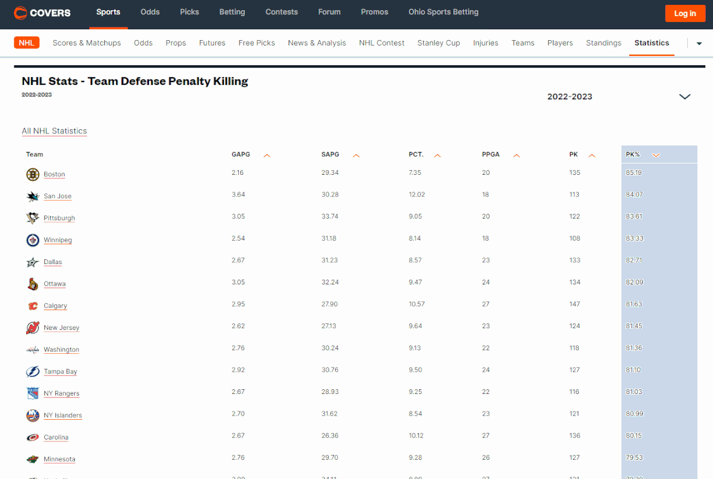
Task: Toggle PK% sort direction arrow
Action: [656, 155]
